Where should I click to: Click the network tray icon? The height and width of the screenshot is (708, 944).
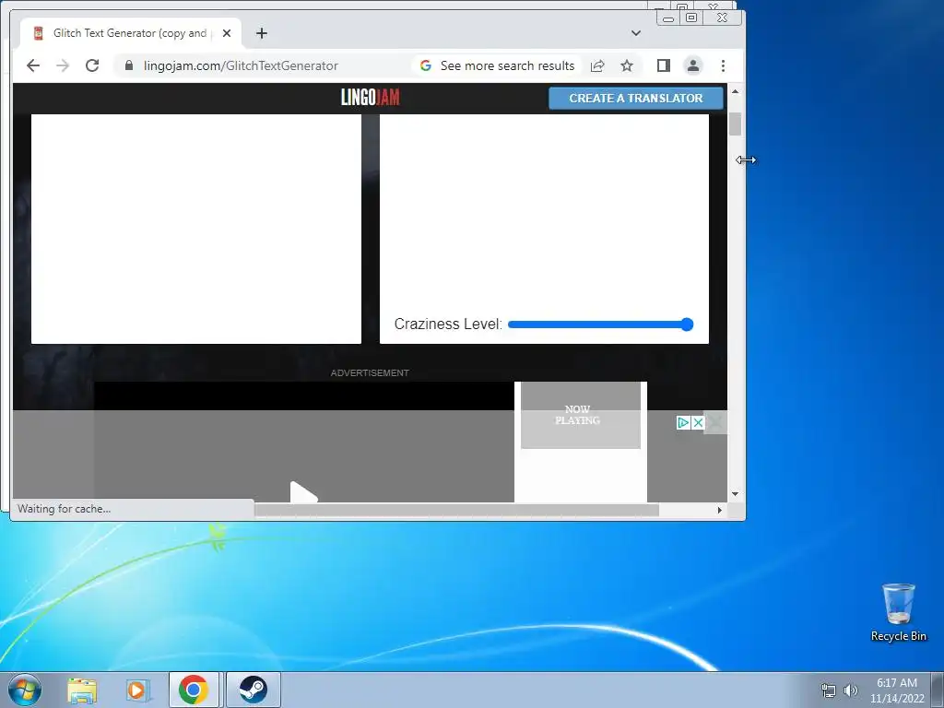[829, 690]
